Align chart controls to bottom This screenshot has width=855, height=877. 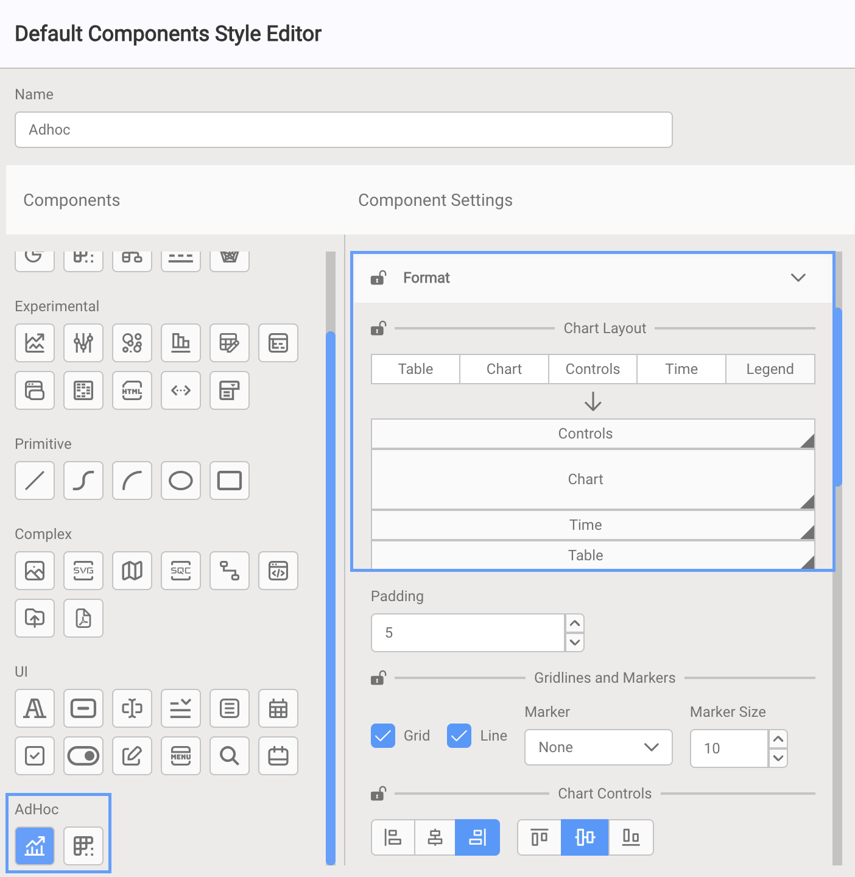[x=631, y=837]
